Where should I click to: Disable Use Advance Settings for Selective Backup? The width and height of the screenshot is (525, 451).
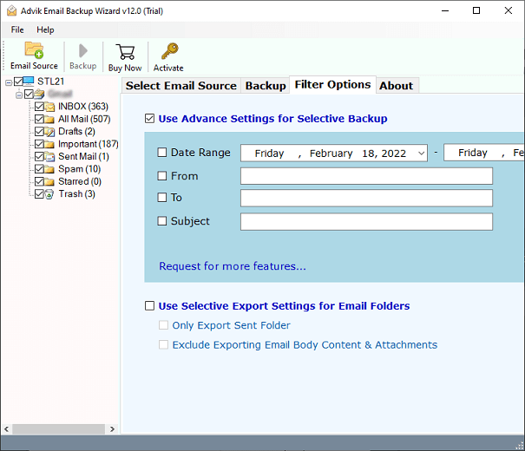(x=150, y=119)
